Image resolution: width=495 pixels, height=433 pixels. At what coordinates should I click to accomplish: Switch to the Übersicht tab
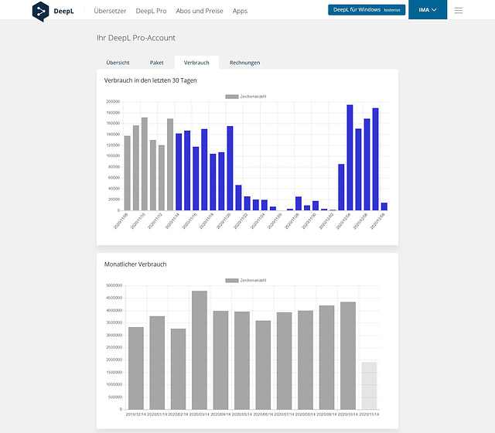[x=118, y=63]
